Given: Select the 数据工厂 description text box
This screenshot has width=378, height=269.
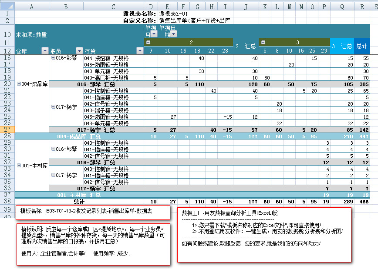Looking at the screenshot, I should (x=264, y=234).
